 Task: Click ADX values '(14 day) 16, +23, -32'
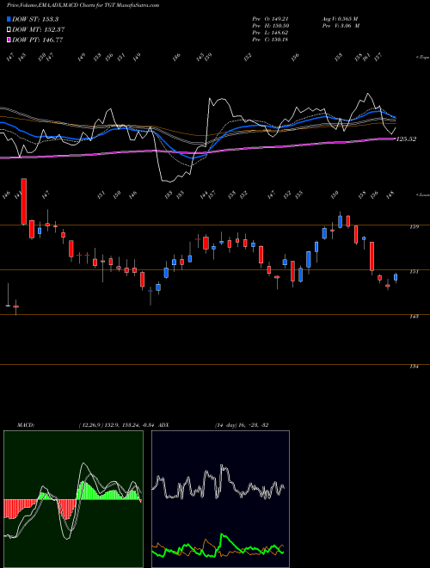point(242,424)
